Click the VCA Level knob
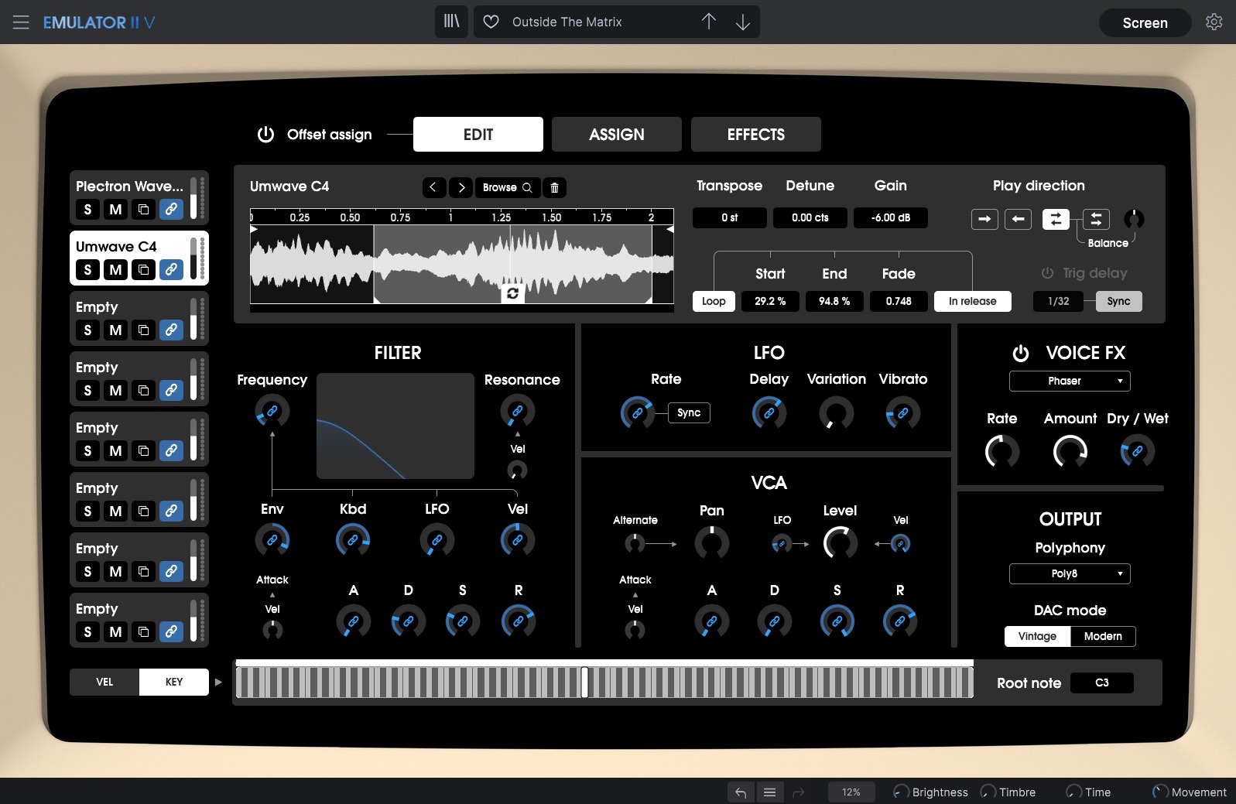Screen dimensions: 1236x804 coord(840,543)
